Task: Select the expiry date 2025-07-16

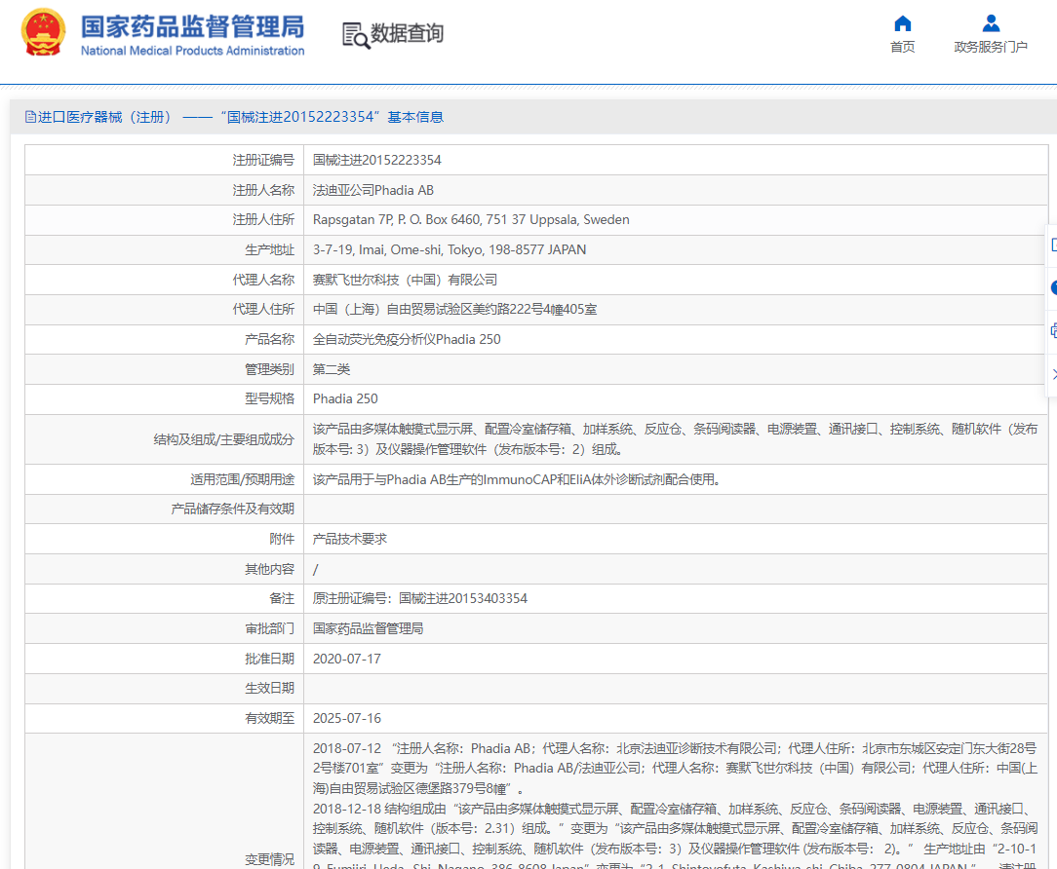Action: [x=346, y=719]
